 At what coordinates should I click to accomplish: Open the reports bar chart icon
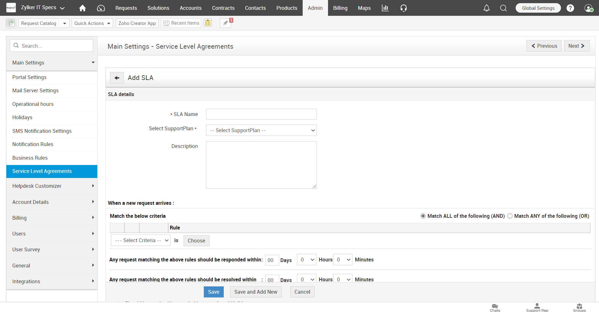coord(385,8)
